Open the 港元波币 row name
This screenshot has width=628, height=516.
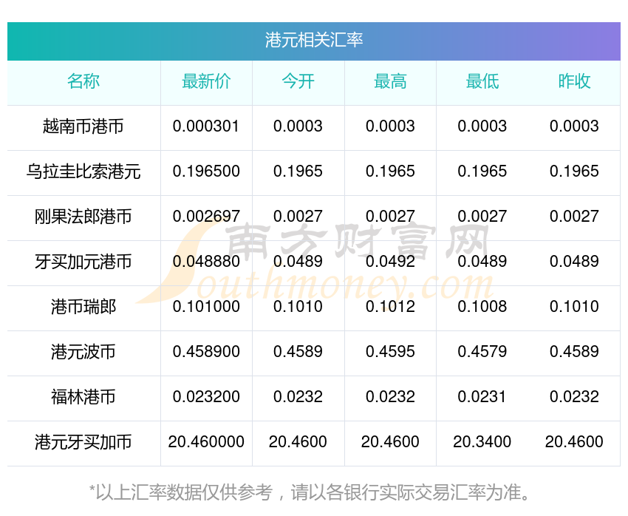[x=83, y=352]
